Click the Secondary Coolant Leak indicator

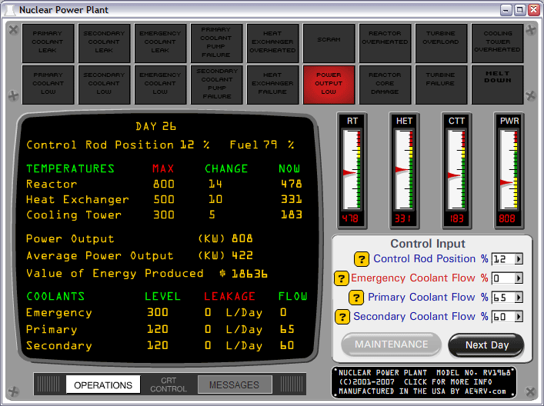[x=104, y=43]
